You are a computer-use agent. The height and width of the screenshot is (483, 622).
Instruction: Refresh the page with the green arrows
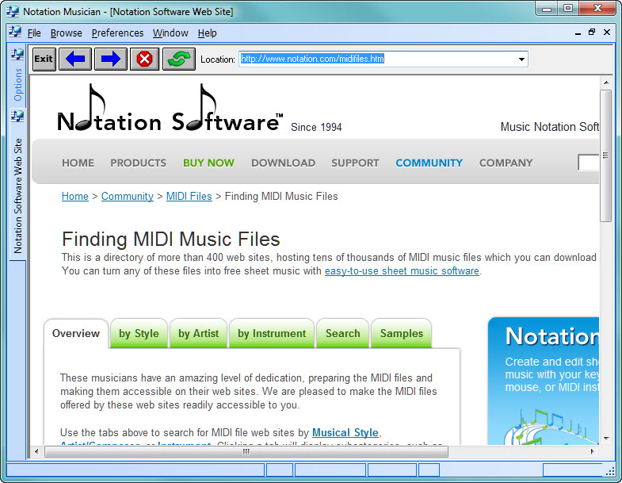coord(179,59)
